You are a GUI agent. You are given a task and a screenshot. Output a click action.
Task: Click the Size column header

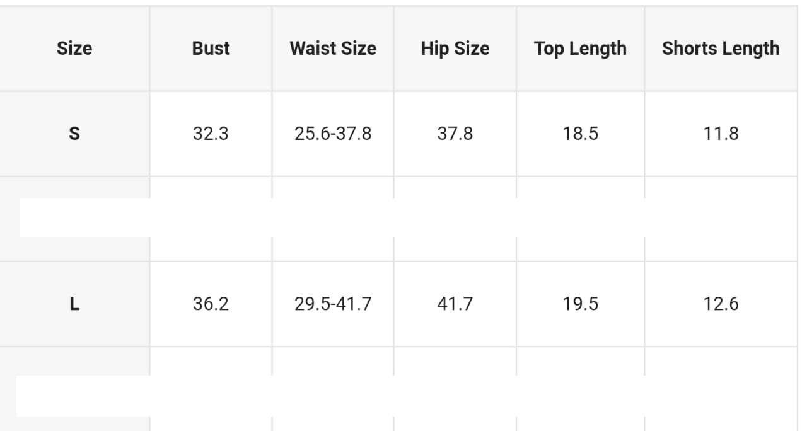[74, 49]
